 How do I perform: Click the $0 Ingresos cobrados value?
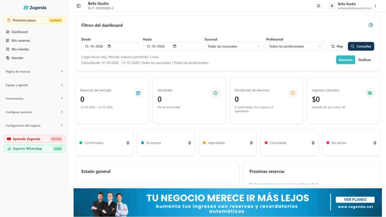[316, 99]
